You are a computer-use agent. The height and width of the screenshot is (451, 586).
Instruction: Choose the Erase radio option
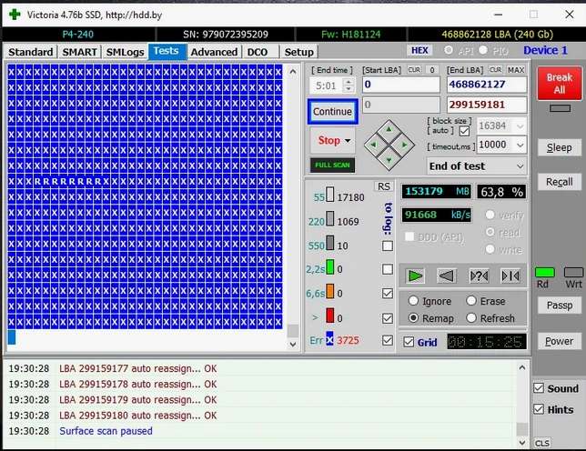pos(471,301)
